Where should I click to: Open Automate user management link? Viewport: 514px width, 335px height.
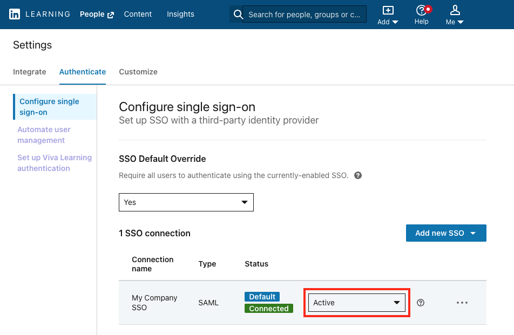click(x=44, y=135)
